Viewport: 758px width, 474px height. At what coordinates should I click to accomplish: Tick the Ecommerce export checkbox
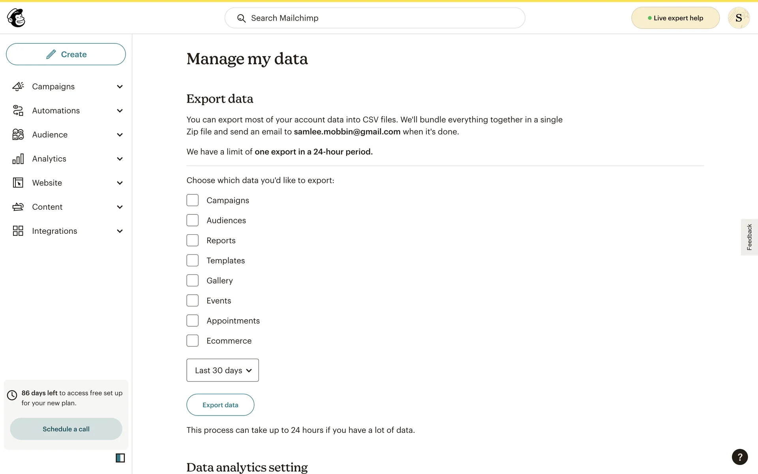click(193, 340)
